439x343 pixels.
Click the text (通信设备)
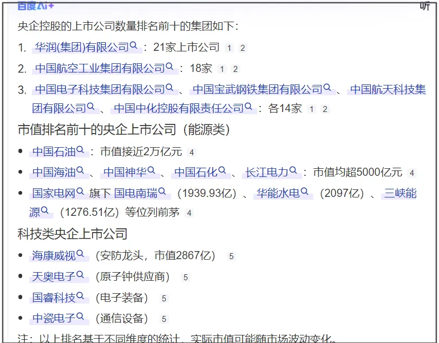(x=122, y=318)
